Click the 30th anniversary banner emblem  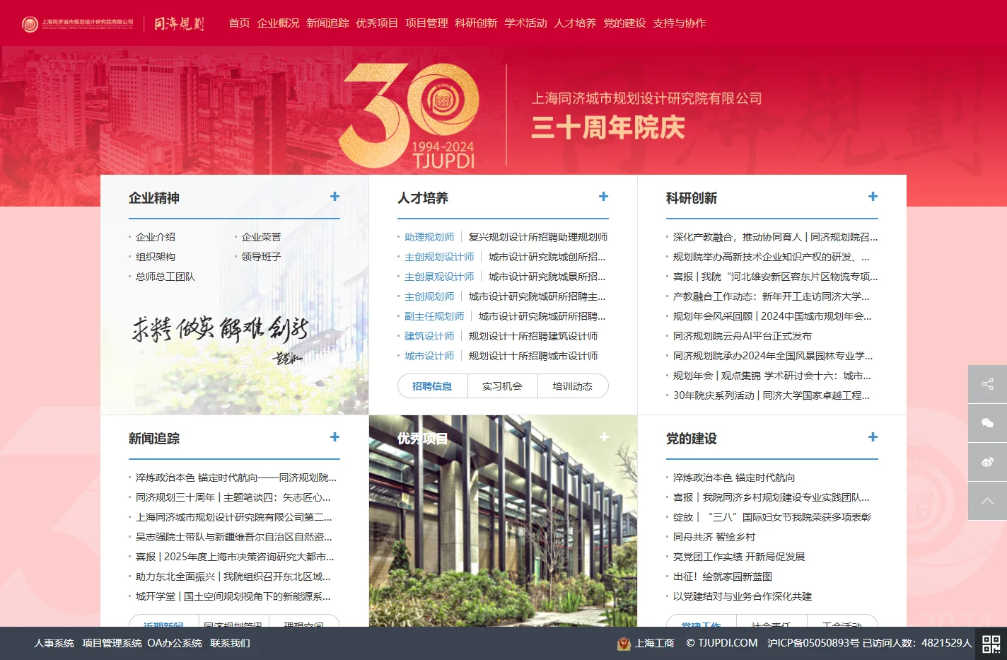click(409, 117)
